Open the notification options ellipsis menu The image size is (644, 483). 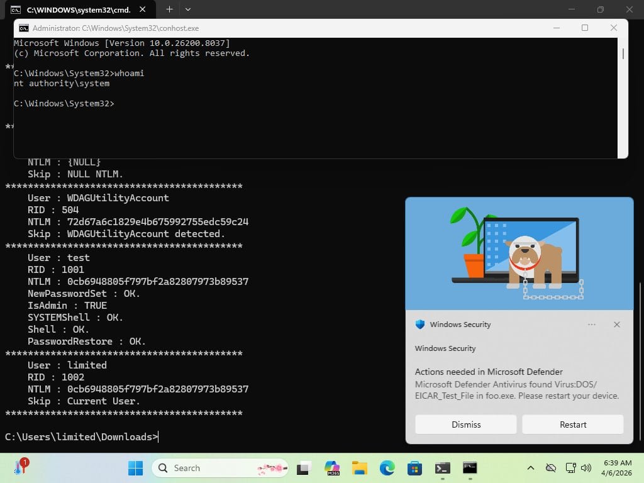click(x=592, y=325)
